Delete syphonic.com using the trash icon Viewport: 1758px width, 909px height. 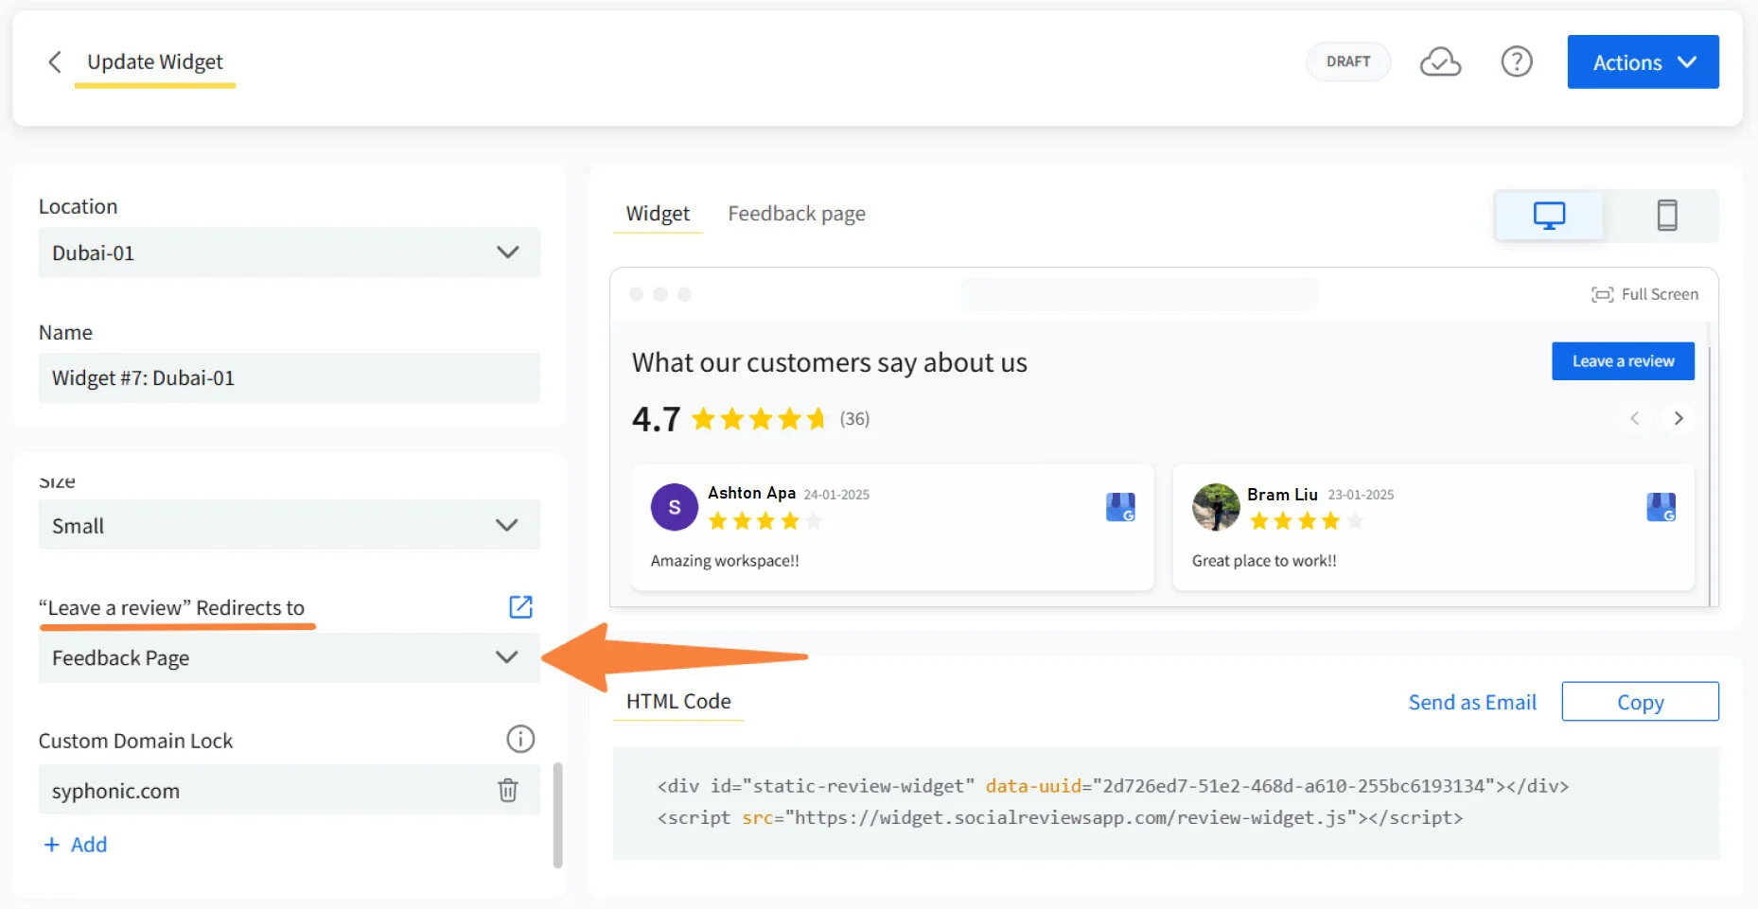click(509, 790)
